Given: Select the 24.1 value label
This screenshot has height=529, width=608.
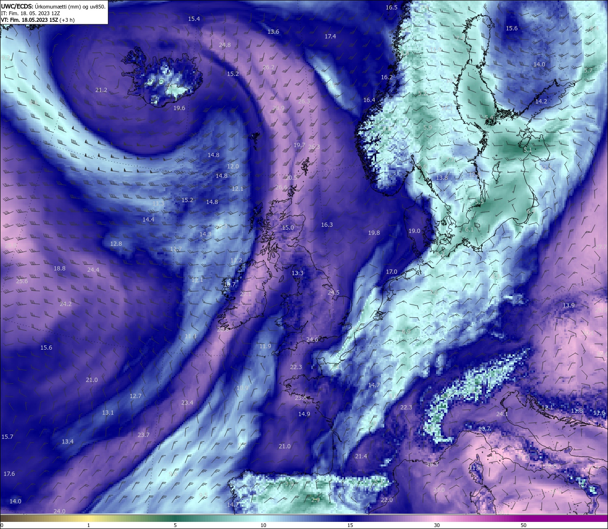Looking at the screenshot, I should tap(502, 414).
